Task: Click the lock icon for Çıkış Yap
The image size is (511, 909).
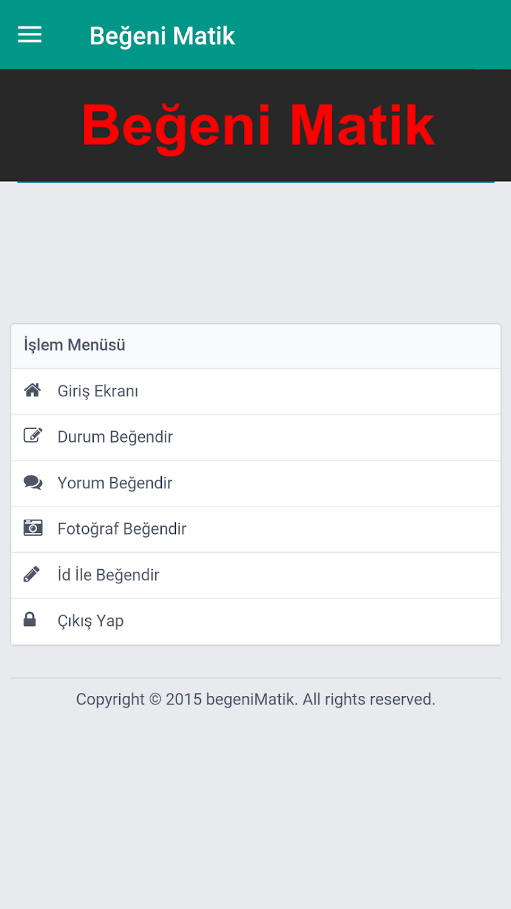Action: point(30,620)
